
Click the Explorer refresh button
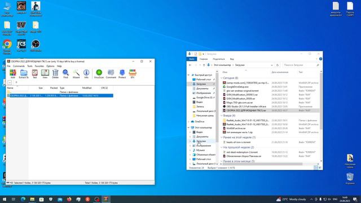[278, 65]
